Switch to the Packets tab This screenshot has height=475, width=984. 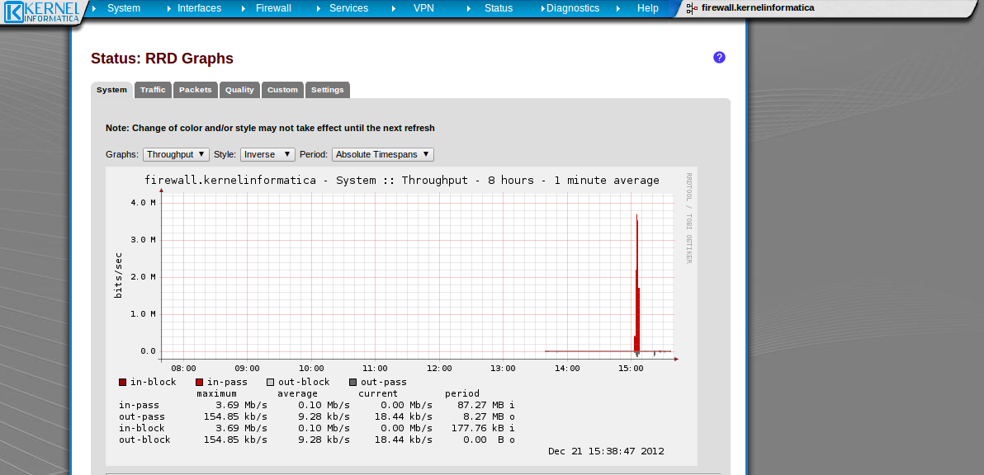[x=195, y=90]
